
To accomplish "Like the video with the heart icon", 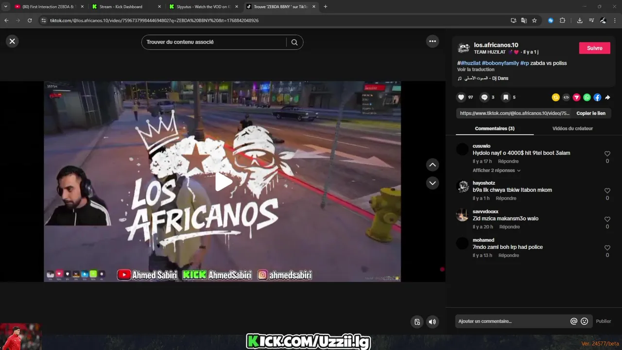I will click(461, 97).
